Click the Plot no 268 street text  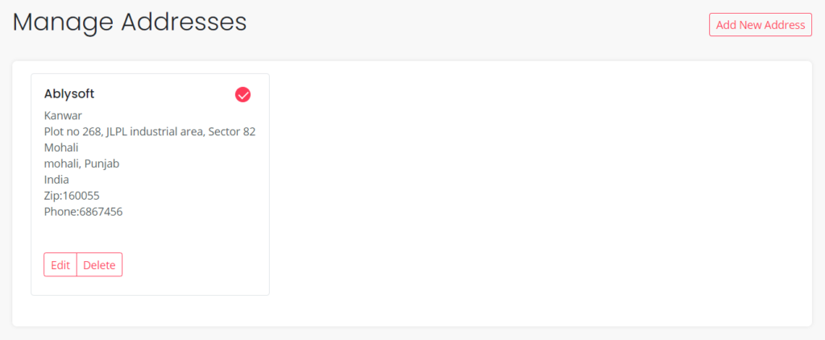click(73, 131)
